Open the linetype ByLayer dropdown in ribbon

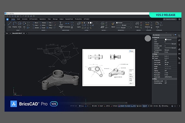tap(124, 25)
